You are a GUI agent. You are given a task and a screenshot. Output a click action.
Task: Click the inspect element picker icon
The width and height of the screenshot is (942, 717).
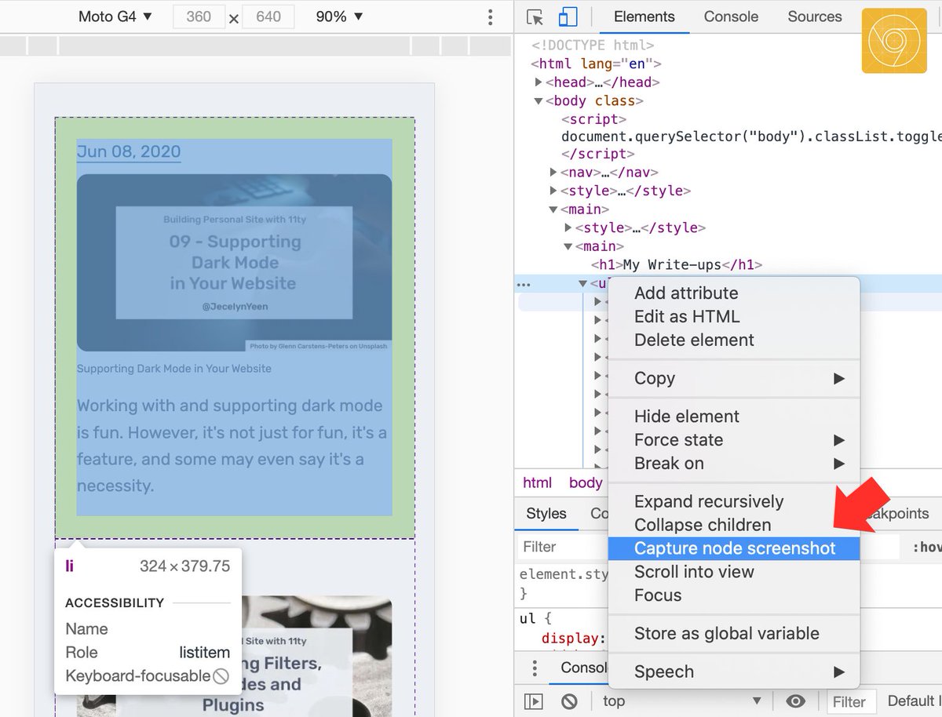pyautogui.click(x=535, y=17)
